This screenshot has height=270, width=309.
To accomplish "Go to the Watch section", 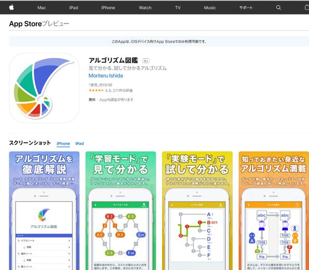I will (x=145, y=8).
